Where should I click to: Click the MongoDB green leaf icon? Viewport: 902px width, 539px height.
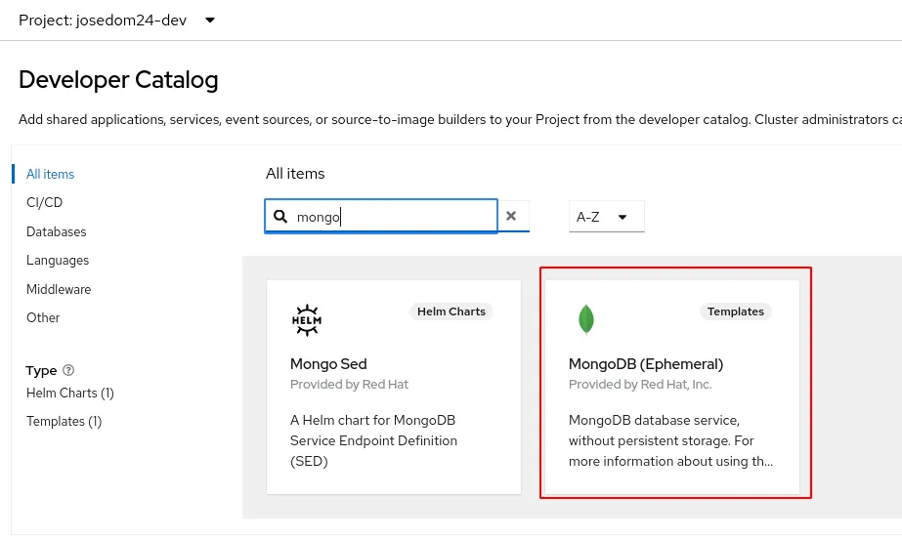[586, 319]
